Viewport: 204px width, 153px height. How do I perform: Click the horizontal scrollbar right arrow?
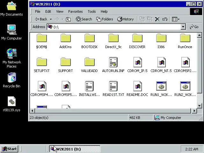pos(194,111)
